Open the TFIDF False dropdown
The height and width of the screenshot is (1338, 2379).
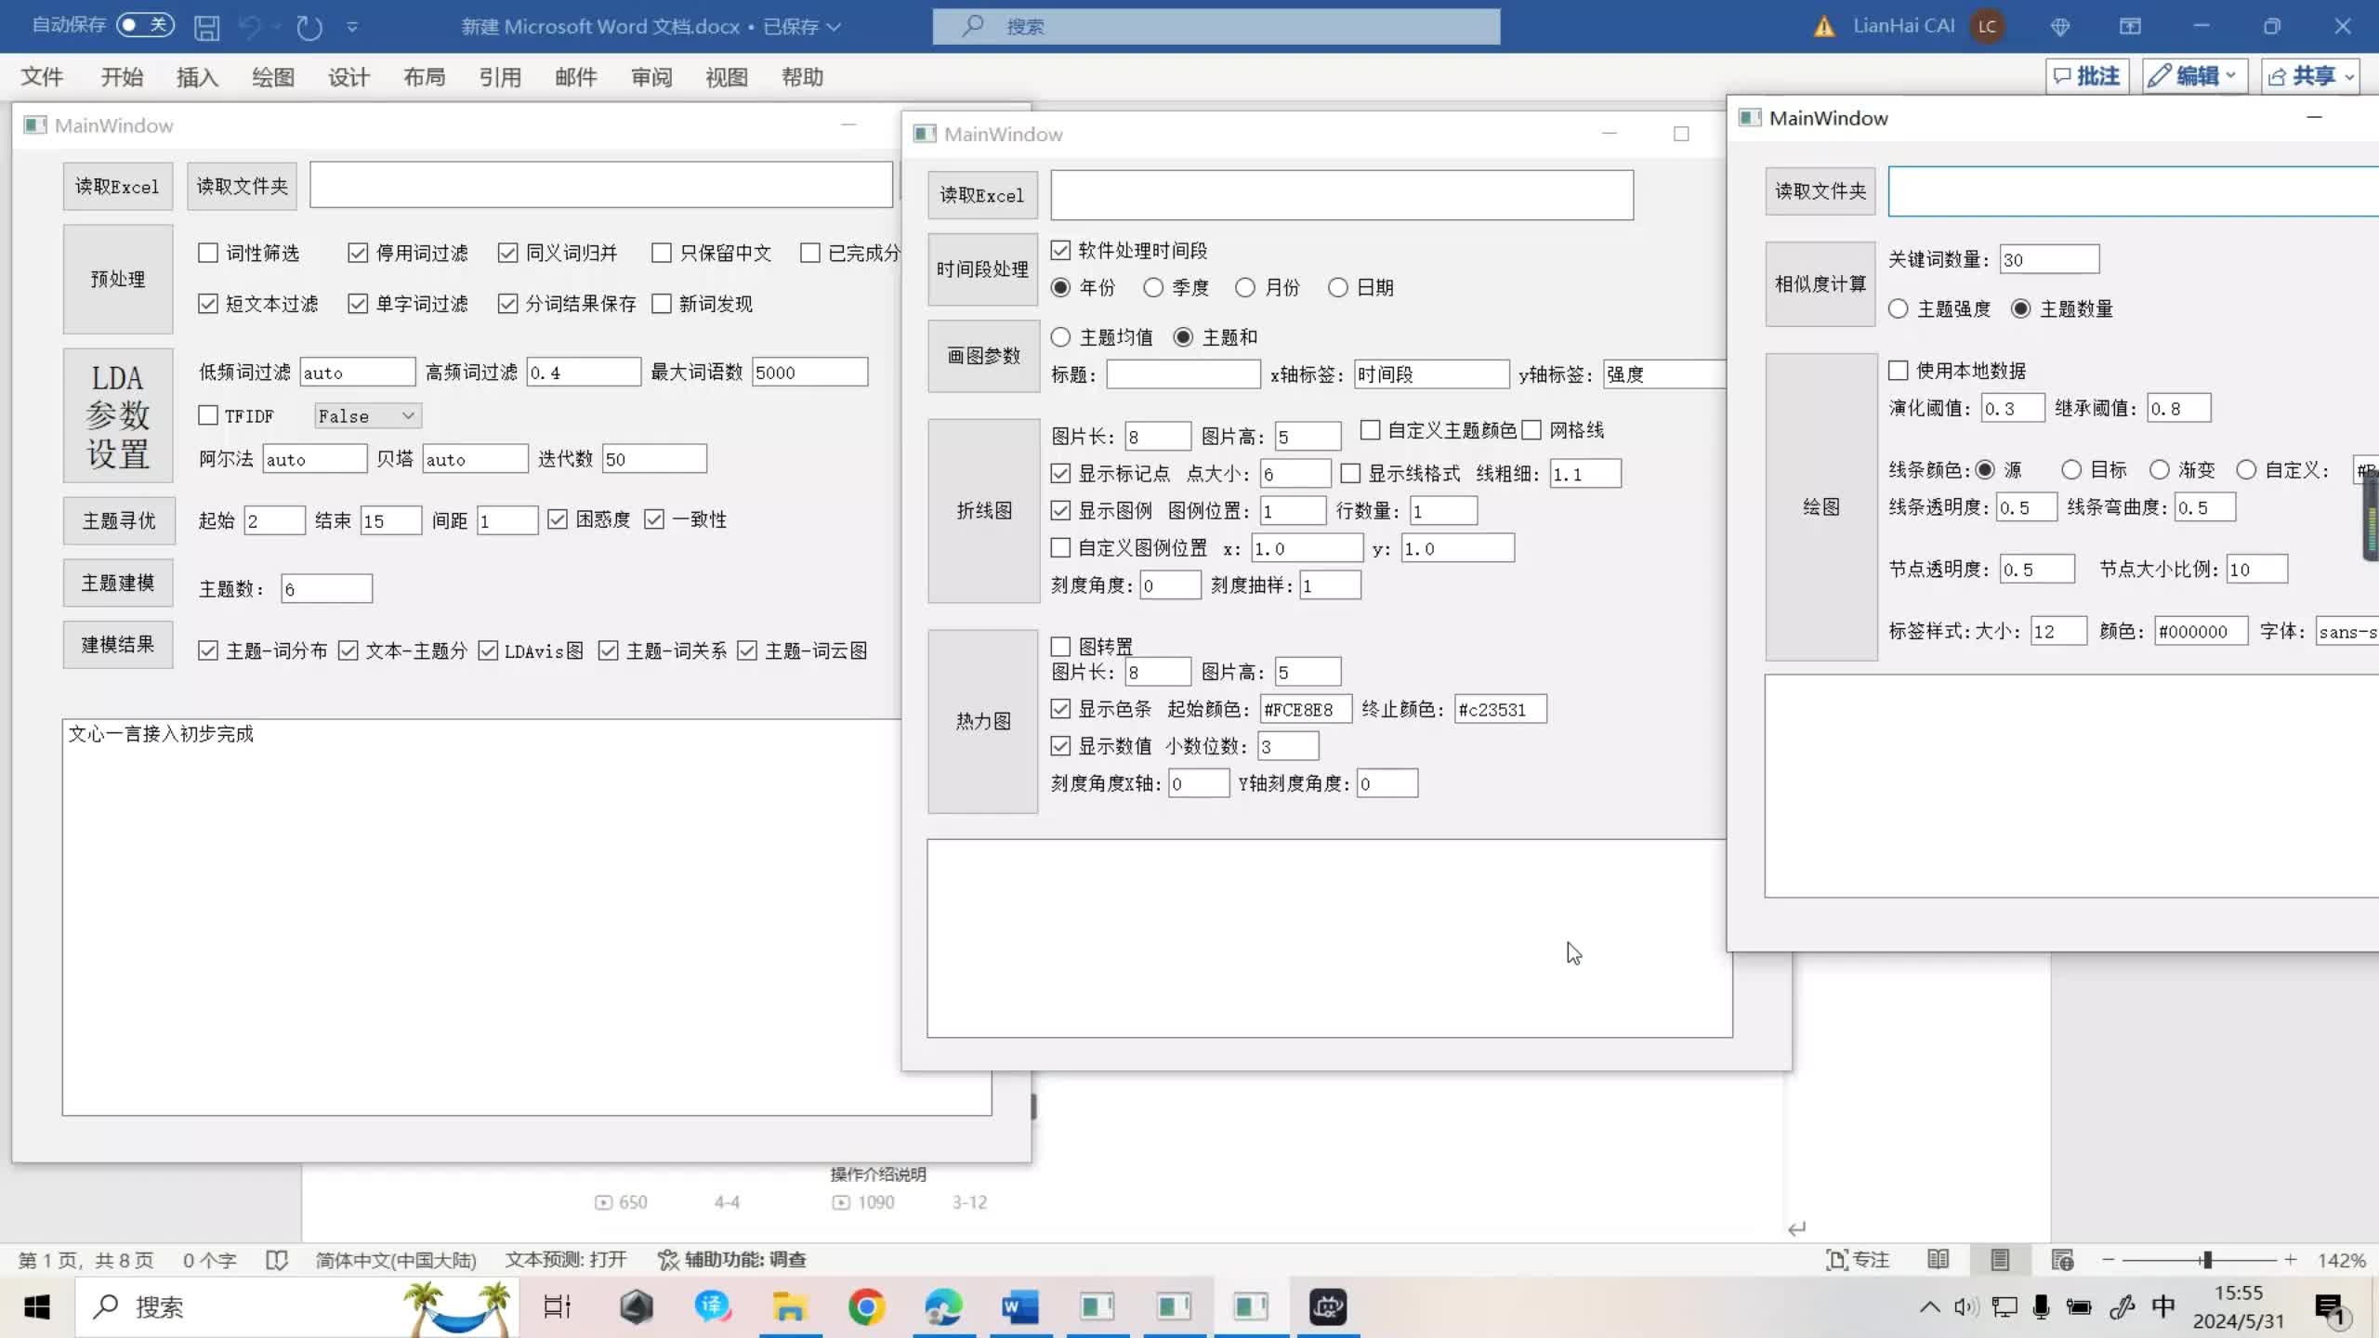(x=368, y=416)
